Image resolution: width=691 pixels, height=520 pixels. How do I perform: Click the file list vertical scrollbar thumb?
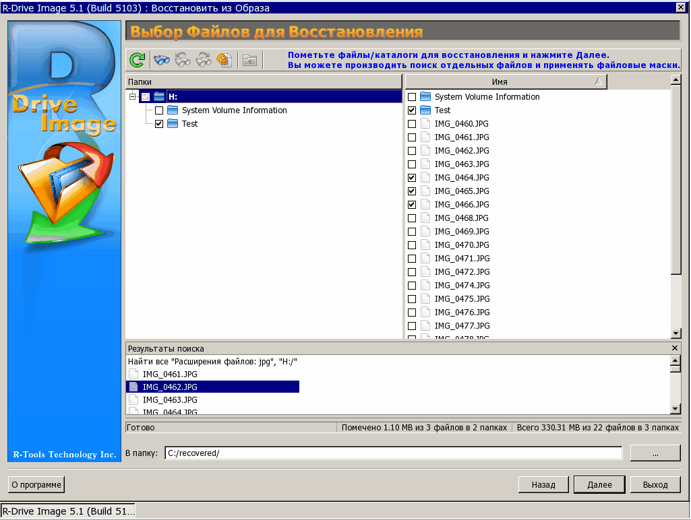(x=675, y=180)
